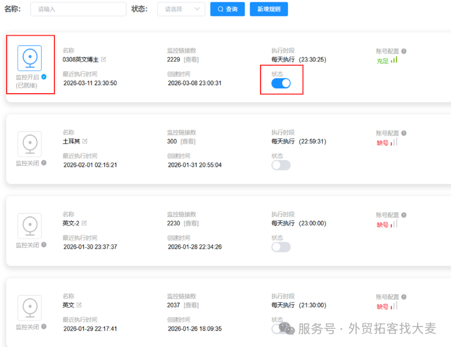Viewport: 451px width, 347px height.
Task: Click last run time 2026-01-30 23:37:37
Action: pyautogui.click(x=90, y=247)
